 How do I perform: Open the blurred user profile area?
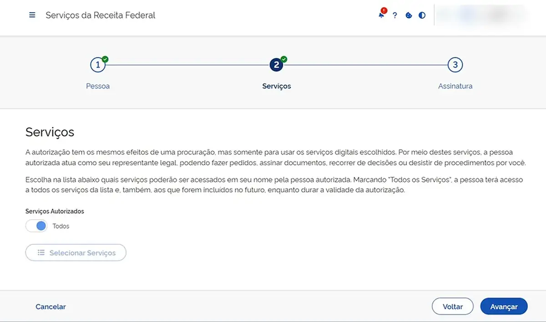(481, 15)
